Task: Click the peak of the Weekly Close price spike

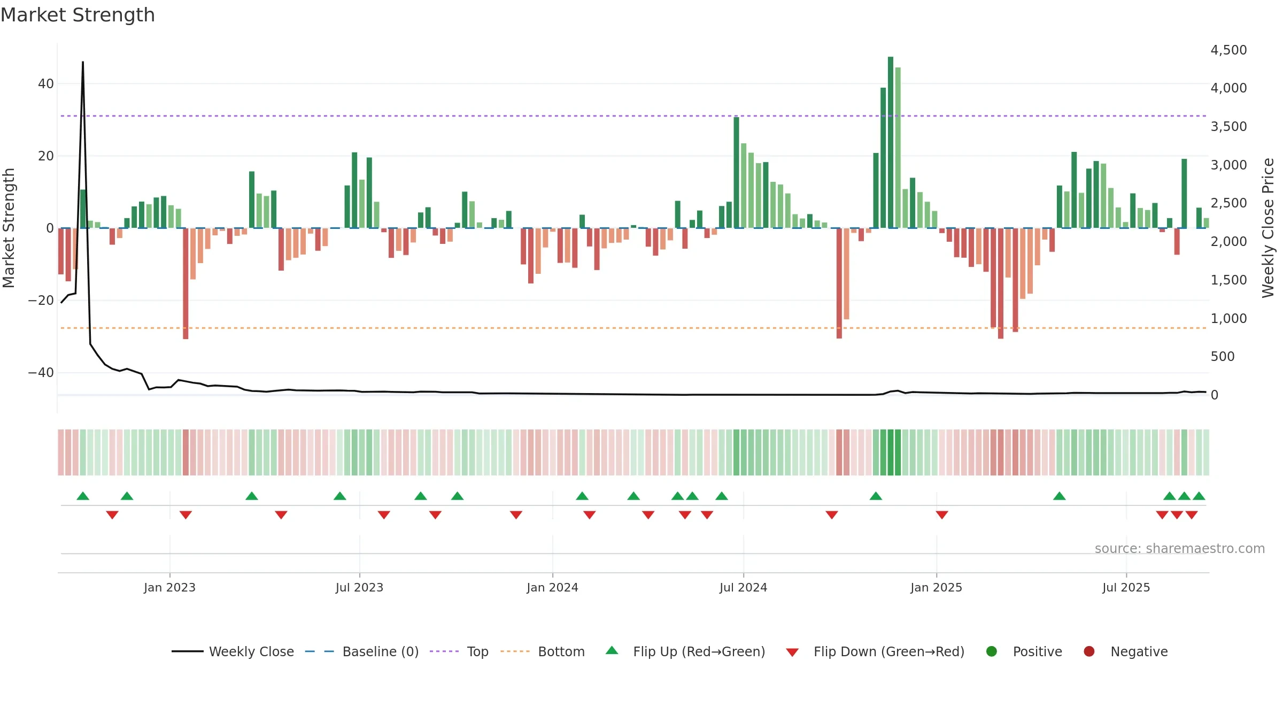Action: point(83,62)
